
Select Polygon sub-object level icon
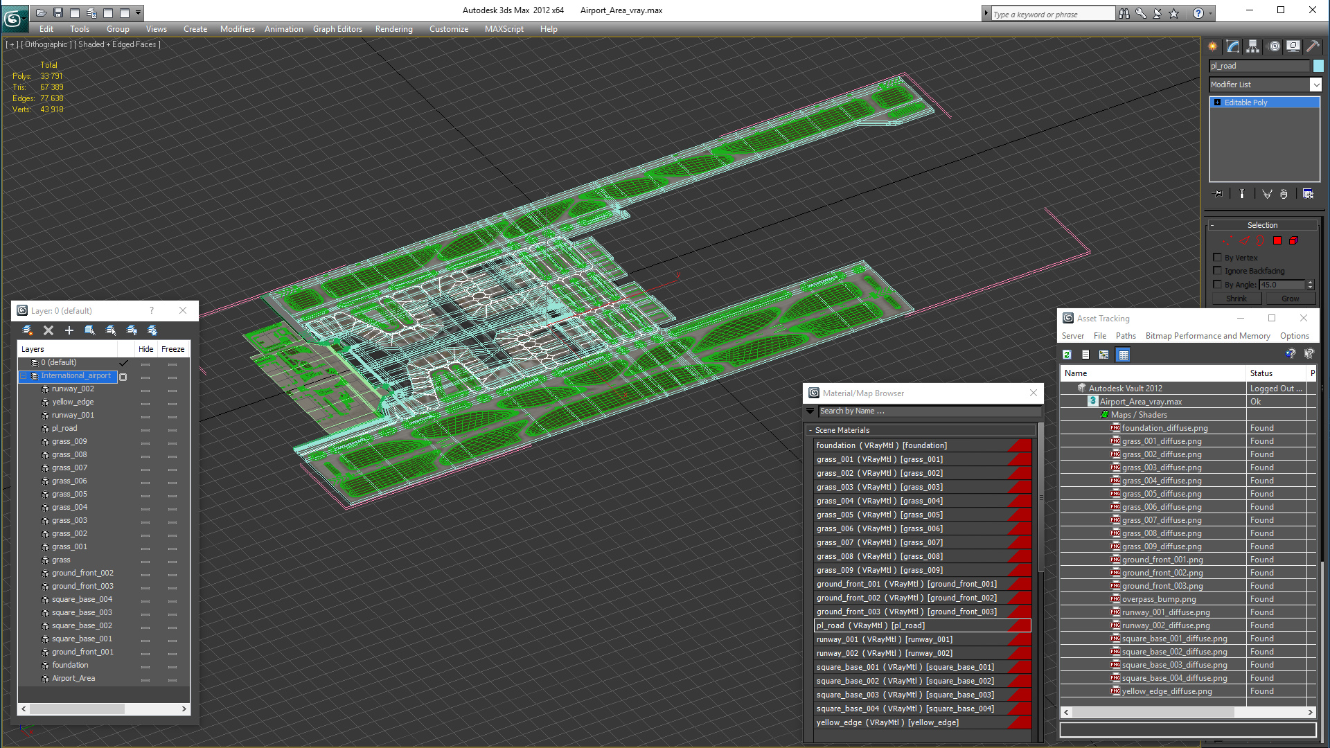1277,241
